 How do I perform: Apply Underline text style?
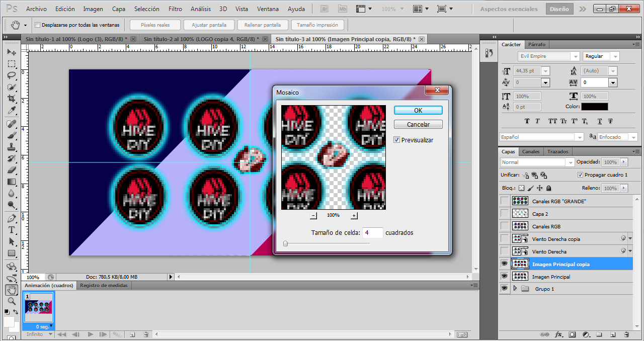point(600,121)
